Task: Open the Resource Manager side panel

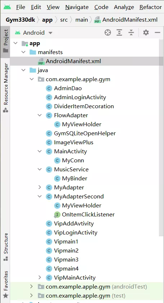Action: [x=6, y=88]
